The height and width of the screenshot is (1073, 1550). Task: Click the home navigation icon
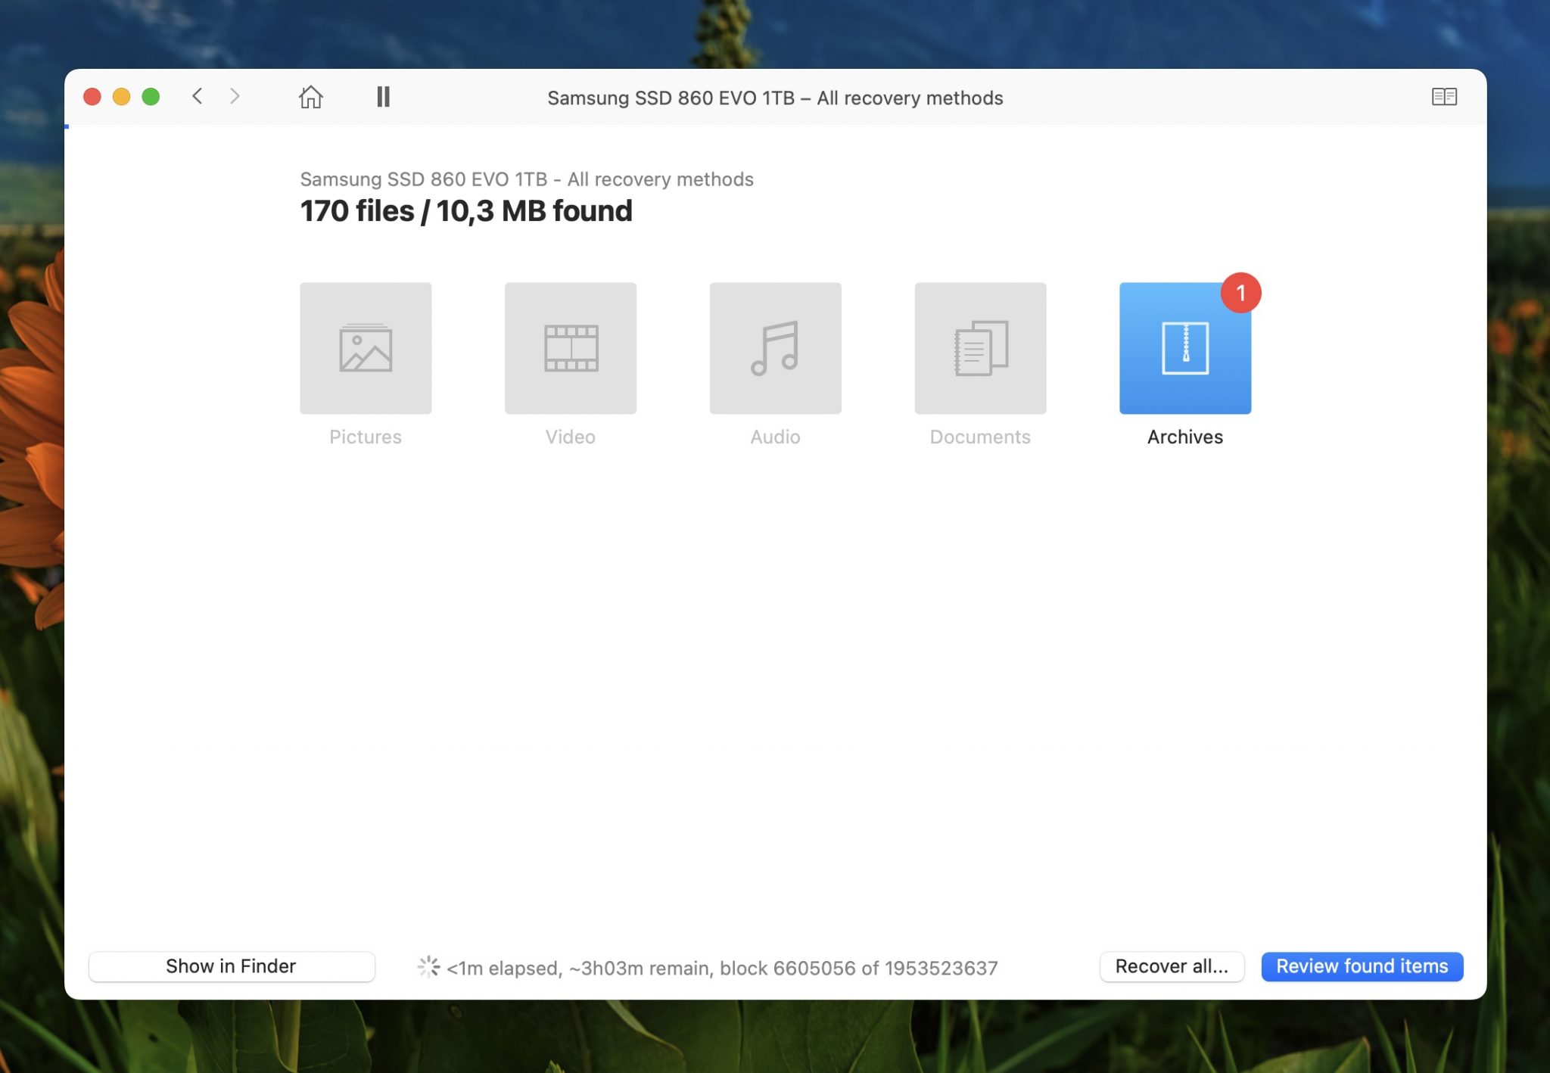310,97
